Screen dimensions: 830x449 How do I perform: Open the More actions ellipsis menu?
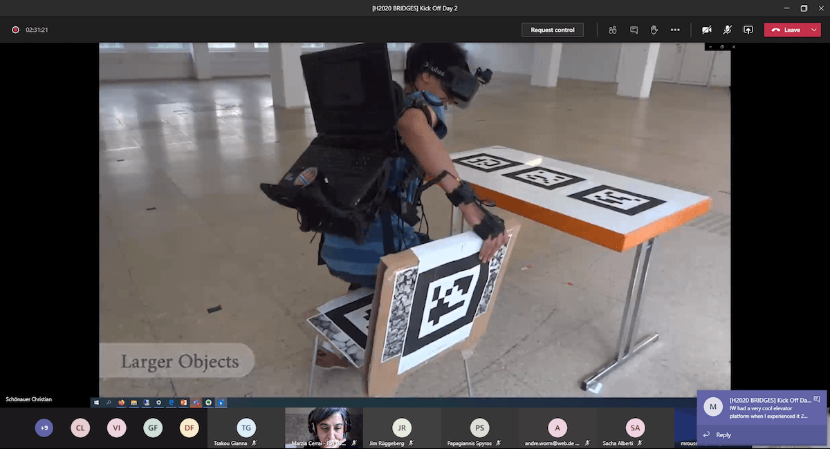675,30
